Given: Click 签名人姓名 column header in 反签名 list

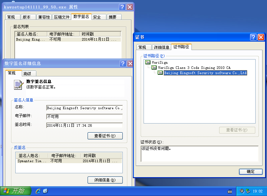Looking at the screenshot, I should (x=32, y=156).
